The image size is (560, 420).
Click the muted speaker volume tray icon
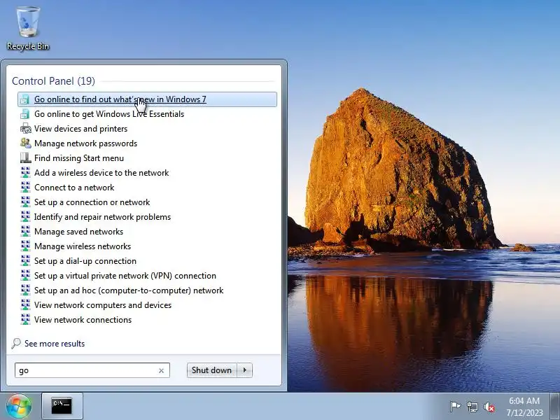click(x=489, y=407)
